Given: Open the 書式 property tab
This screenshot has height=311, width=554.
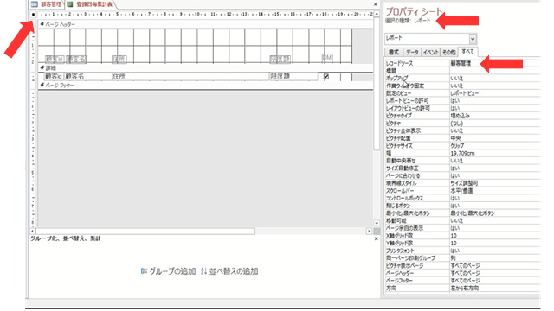Looking at the screenshot, I should tap(394, 52).
